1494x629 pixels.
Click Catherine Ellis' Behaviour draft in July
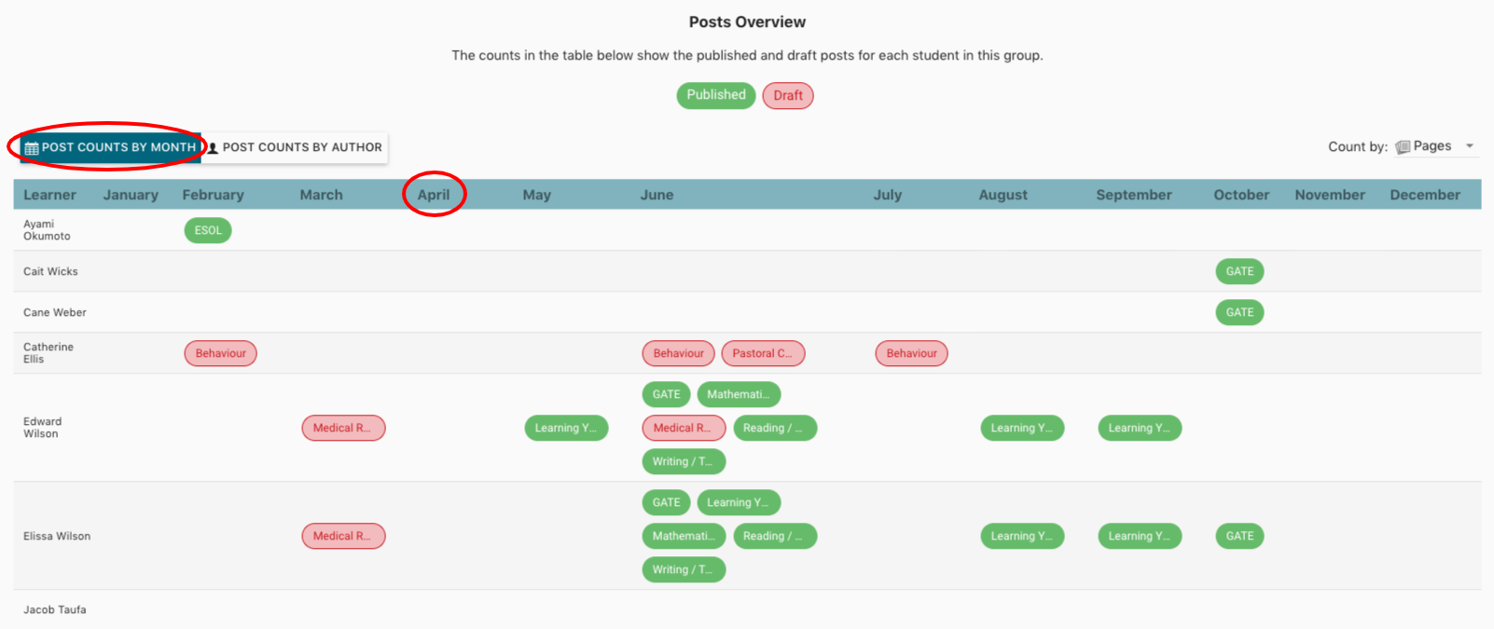click(x=911, y=353)
